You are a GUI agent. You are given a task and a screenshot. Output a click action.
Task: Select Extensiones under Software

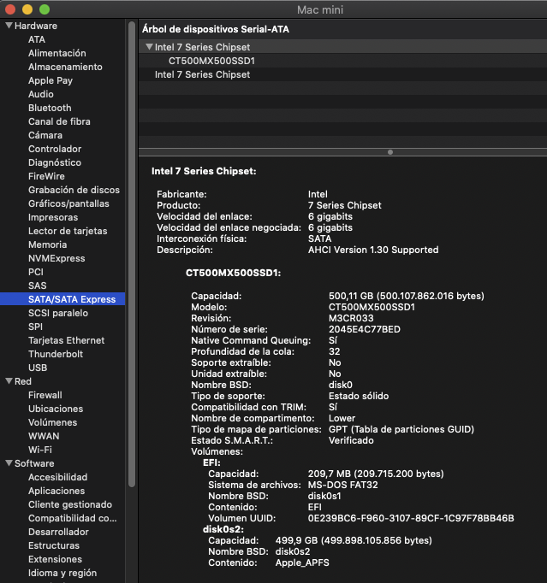(55, 559)
